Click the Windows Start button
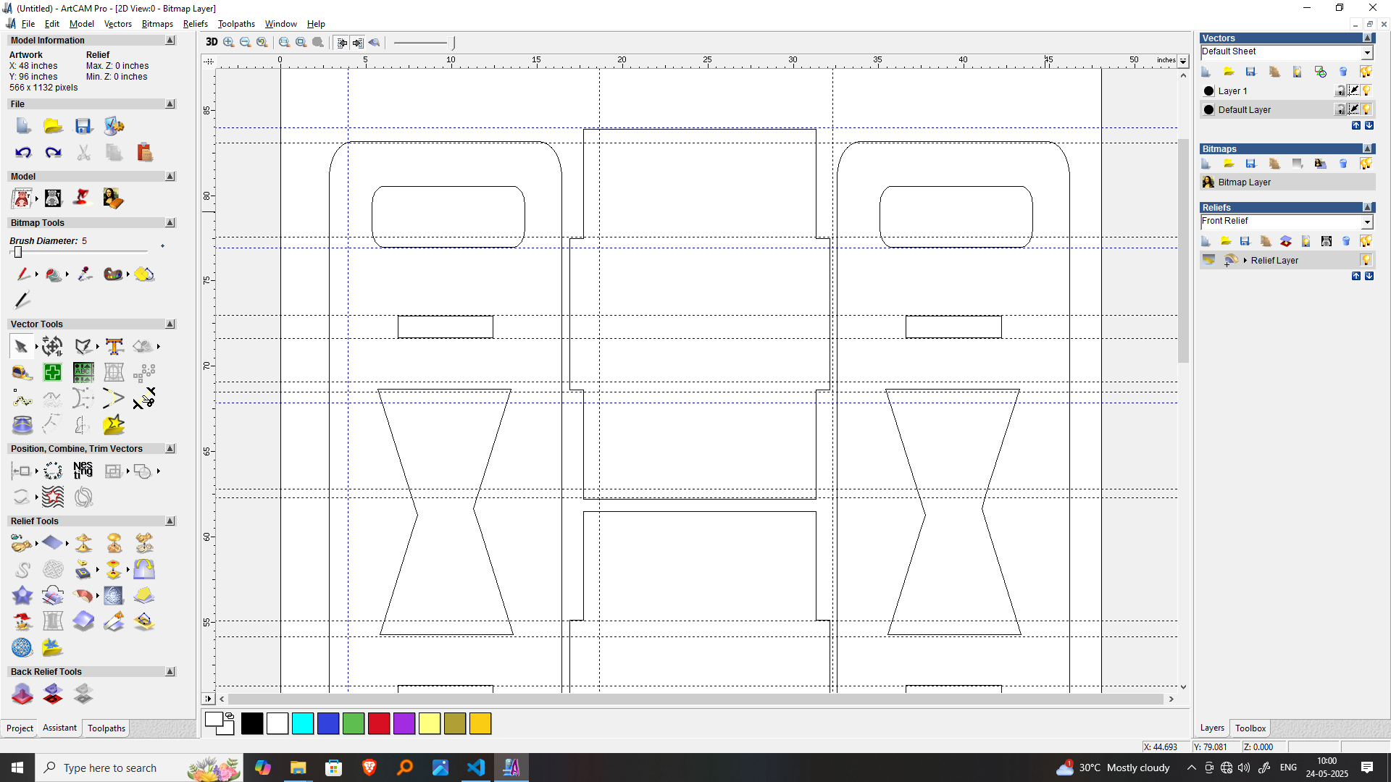This screenshot has height=782, width=1391. point(17,768)
